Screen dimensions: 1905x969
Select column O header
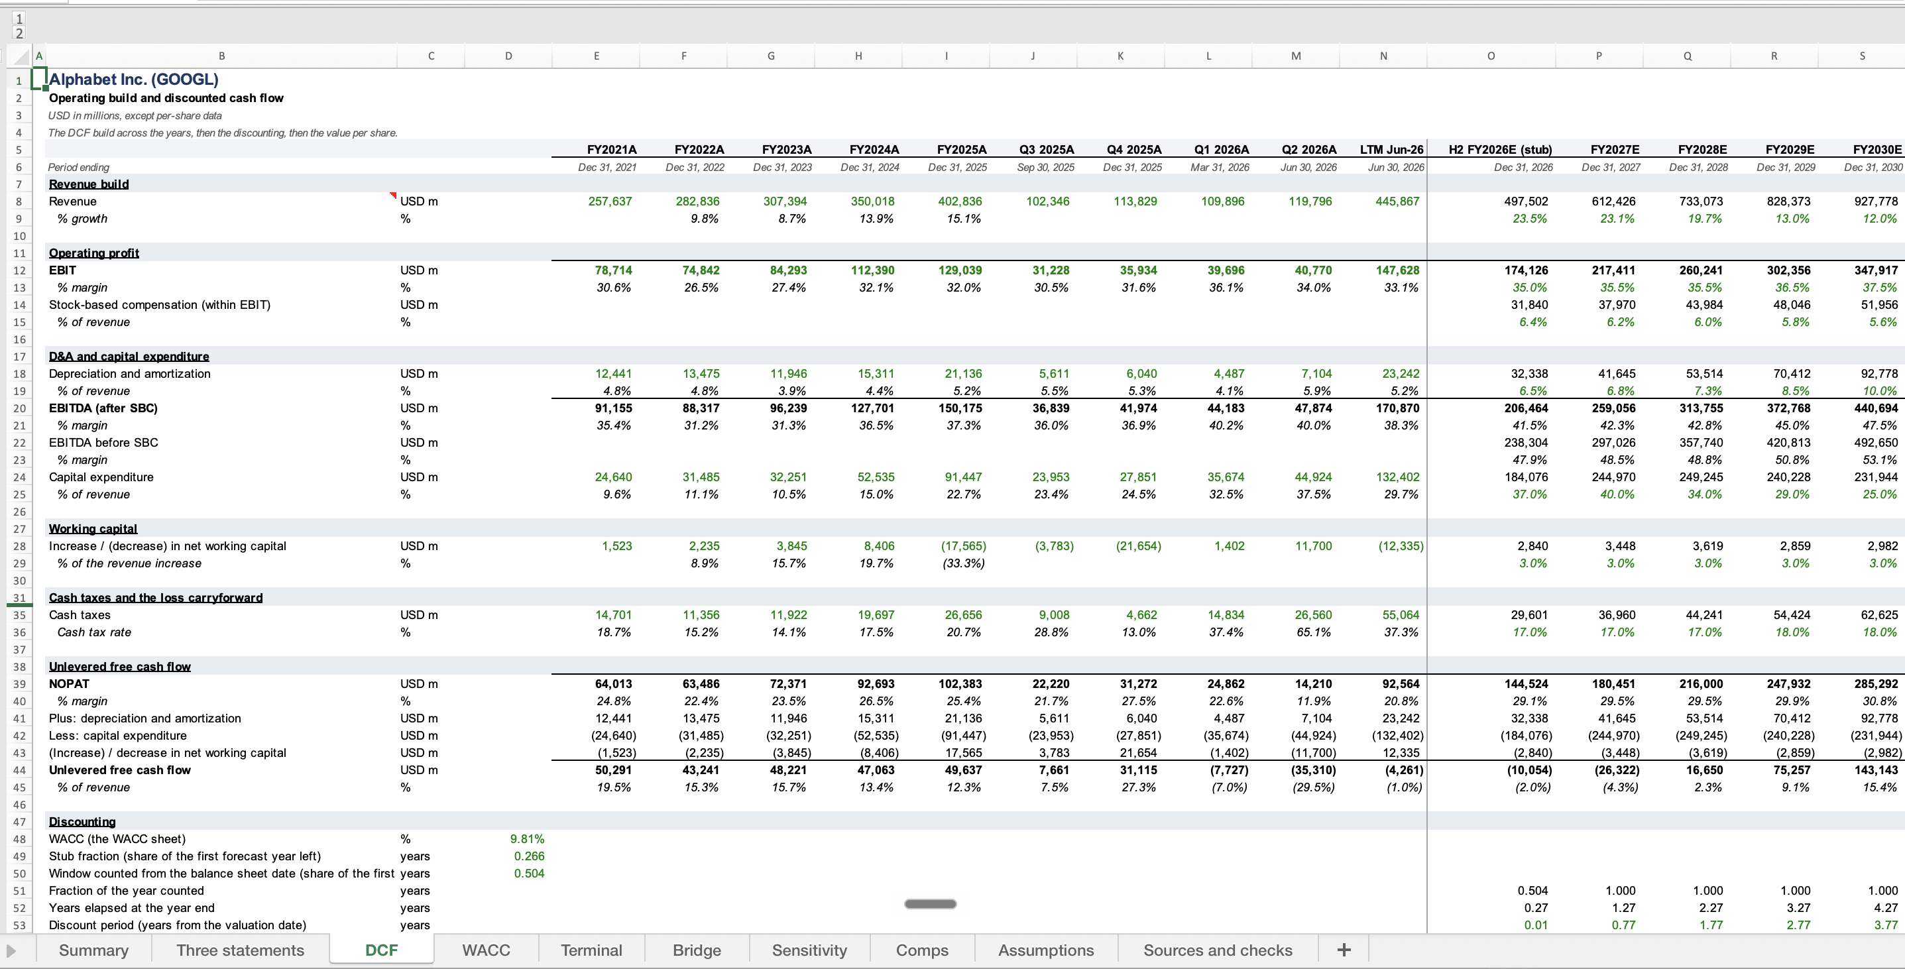pyautogui.click(x=1491, y=56)
